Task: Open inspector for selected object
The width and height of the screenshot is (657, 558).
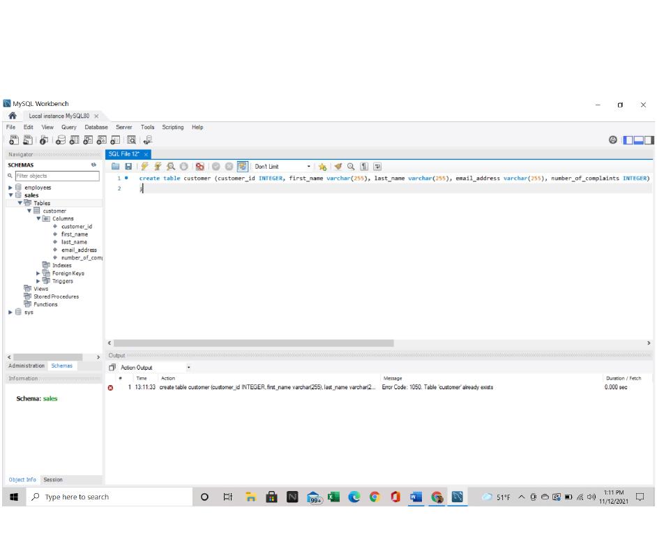Action: [43, 140]
